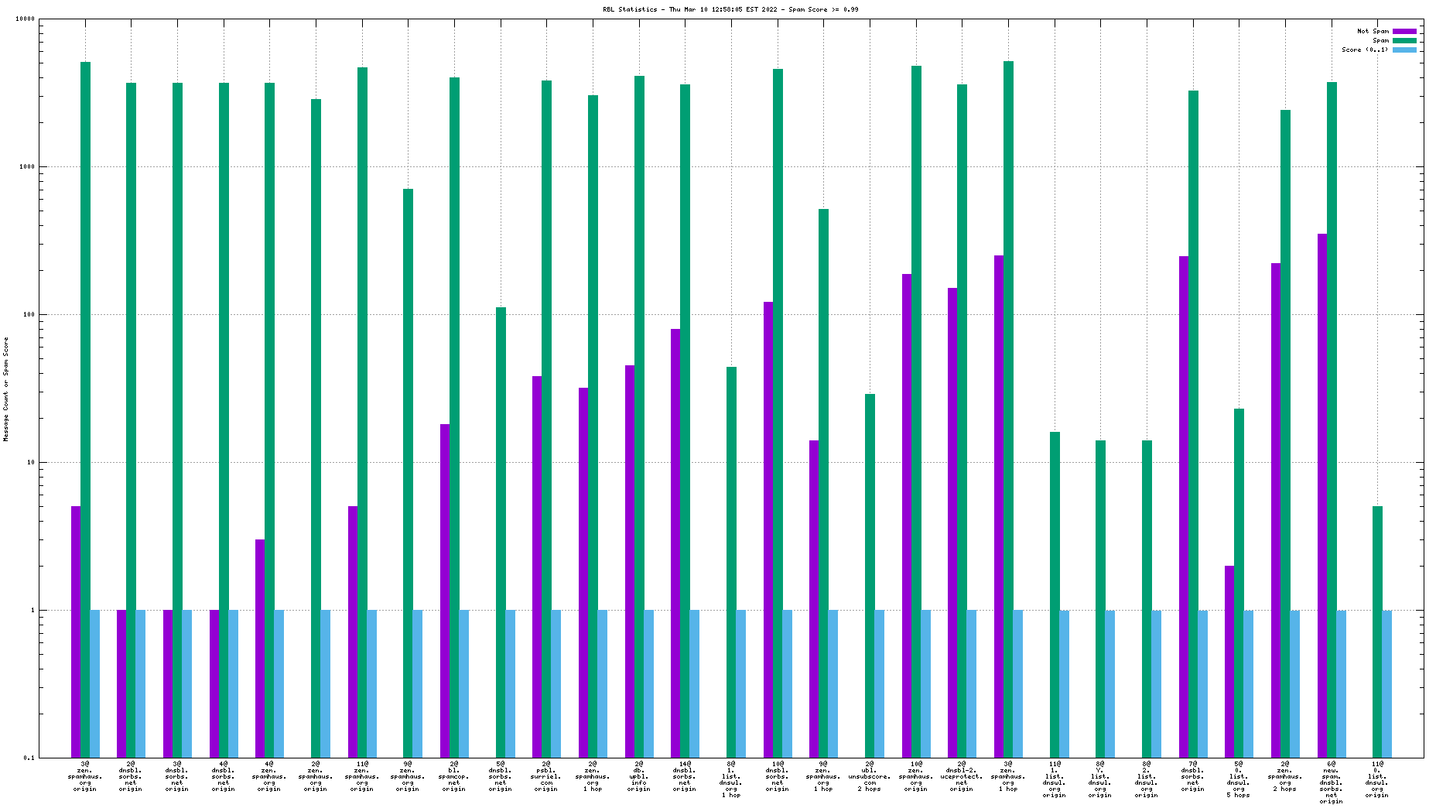This screenshot has width=1436, height=808.
Task: Click the purple Not Spam bar for psbl.surriel.com
Action: [537, 567]
